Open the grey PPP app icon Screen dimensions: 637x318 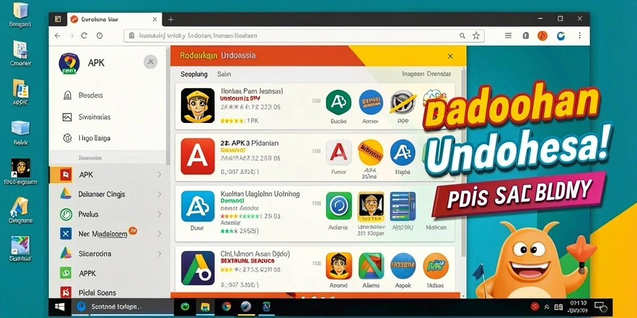402,102
